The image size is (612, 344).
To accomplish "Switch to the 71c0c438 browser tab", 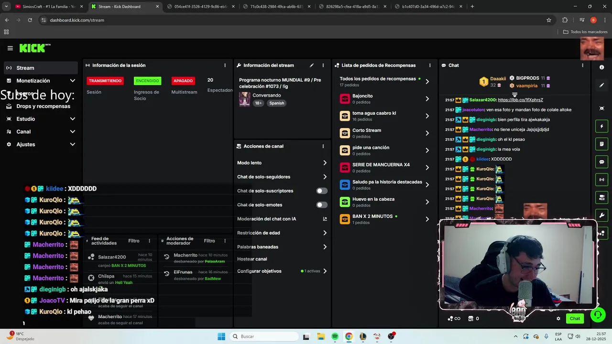I will click(x=276, y=7).
